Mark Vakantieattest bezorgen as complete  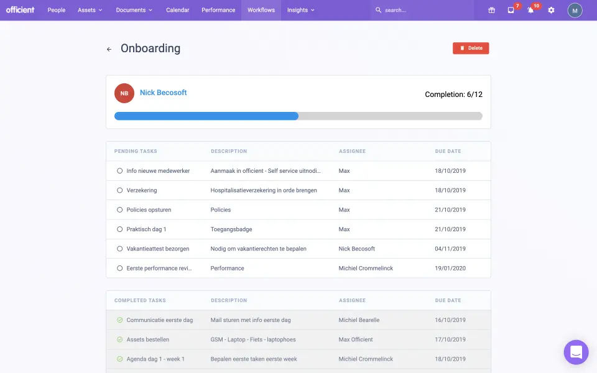click(x=119, y=249)
